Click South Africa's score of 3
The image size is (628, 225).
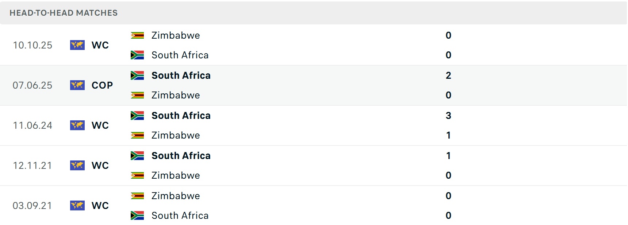pyautogui.click(x=448, y=116)
